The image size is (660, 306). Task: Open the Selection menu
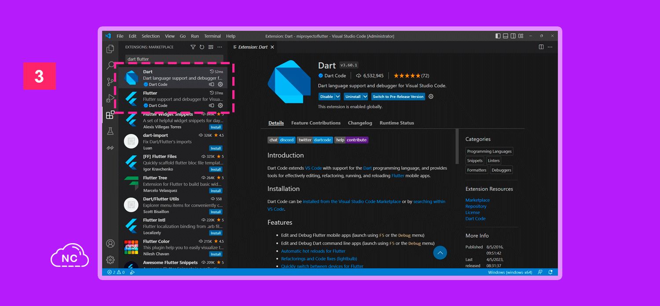click(x=150, y=36)
